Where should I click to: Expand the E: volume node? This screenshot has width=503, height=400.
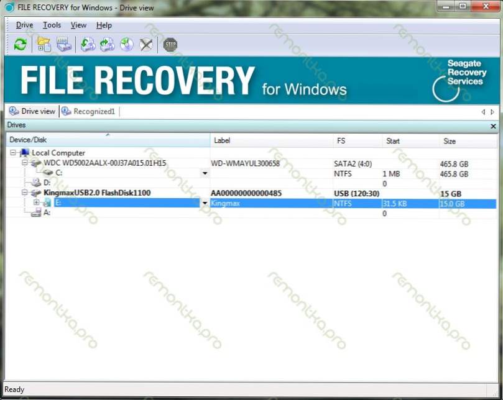36,202
